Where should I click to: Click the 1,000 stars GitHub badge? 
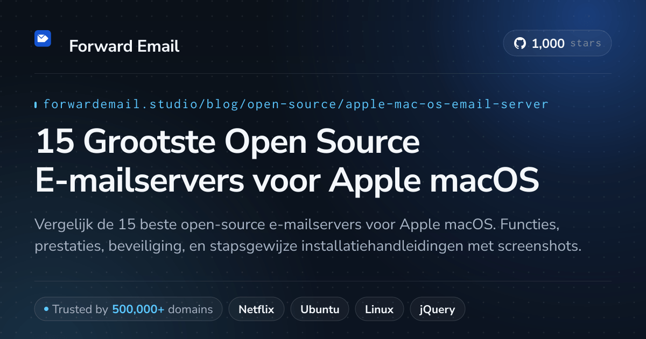[557, 44]
